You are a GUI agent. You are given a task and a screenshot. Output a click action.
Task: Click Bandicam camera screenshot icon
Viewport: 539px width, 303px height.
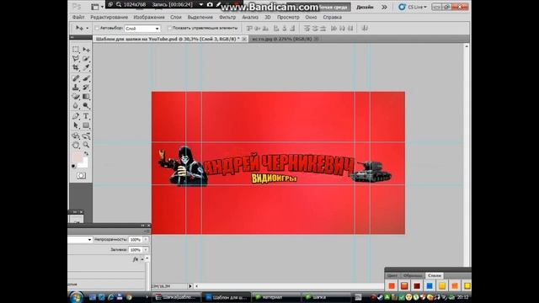[x=210, y=4]
